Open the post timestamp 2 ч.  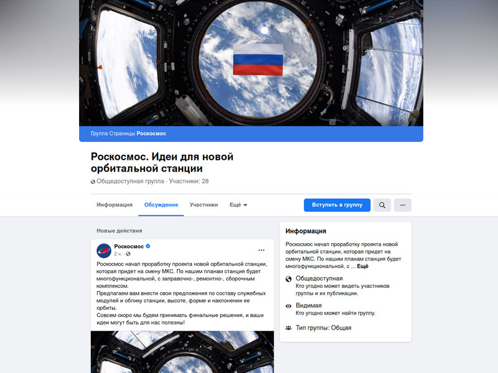pos(118,254)
